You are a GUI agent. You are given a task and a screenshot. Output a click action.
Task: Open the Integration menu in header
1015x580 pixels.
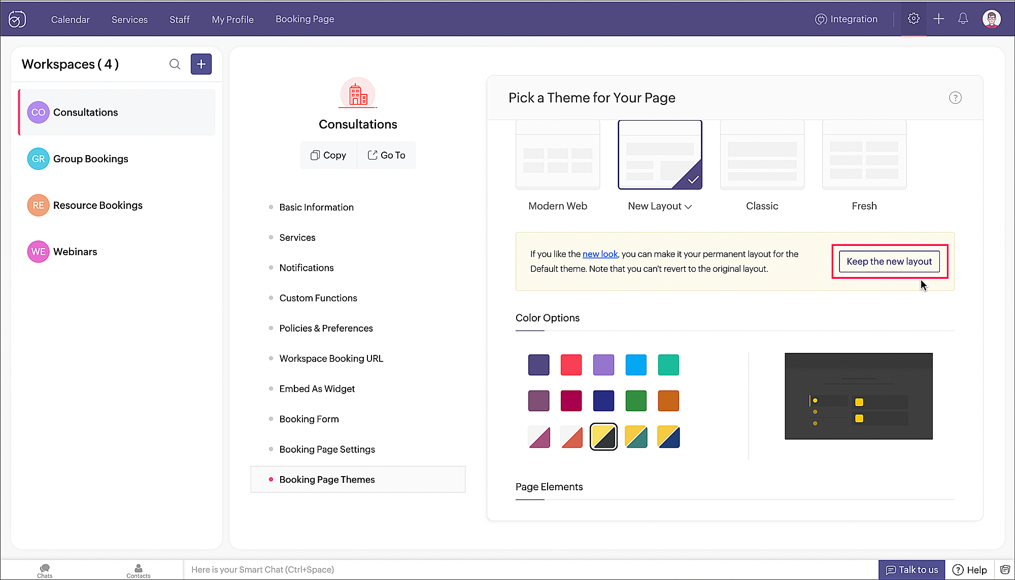(846, 19)
